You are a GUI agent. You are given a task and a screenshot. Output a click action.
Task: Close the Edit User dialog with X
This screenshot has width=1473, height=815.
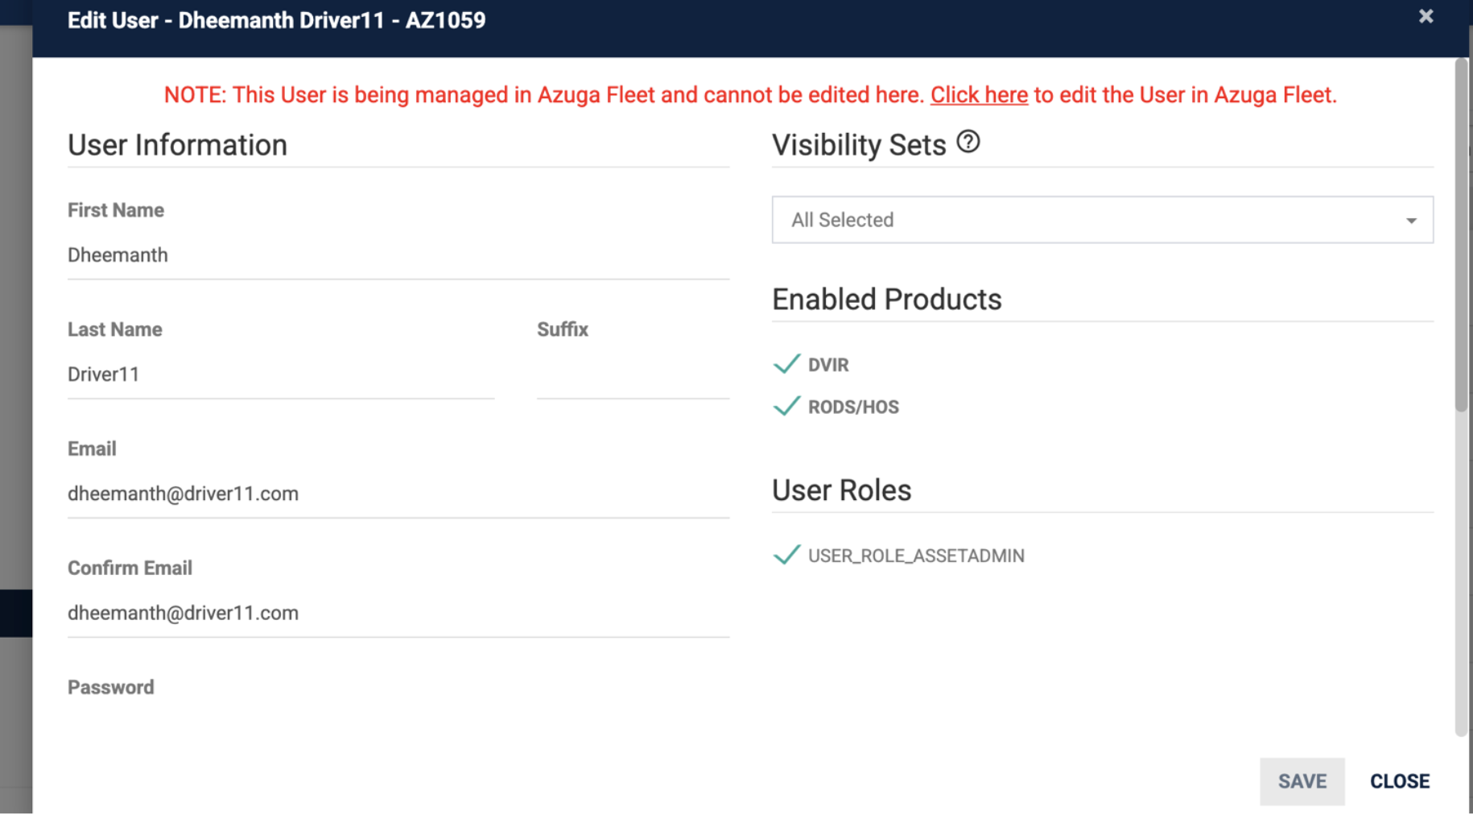click(1426, 17)
